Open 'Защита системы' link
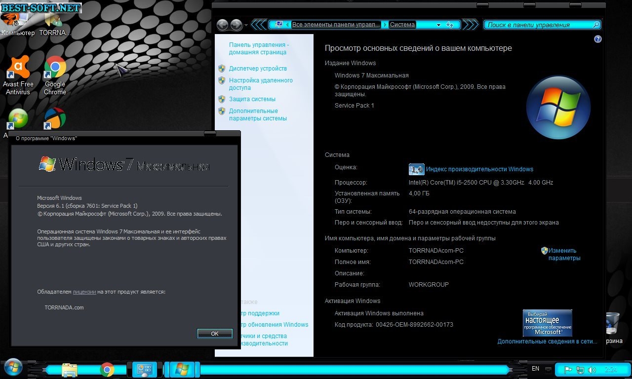The image size is (632, 379). (252, 99)
